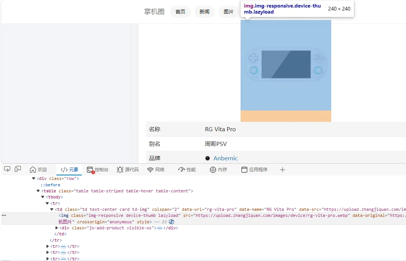
Task: Go to the 首页 home page
Action: 180,12
